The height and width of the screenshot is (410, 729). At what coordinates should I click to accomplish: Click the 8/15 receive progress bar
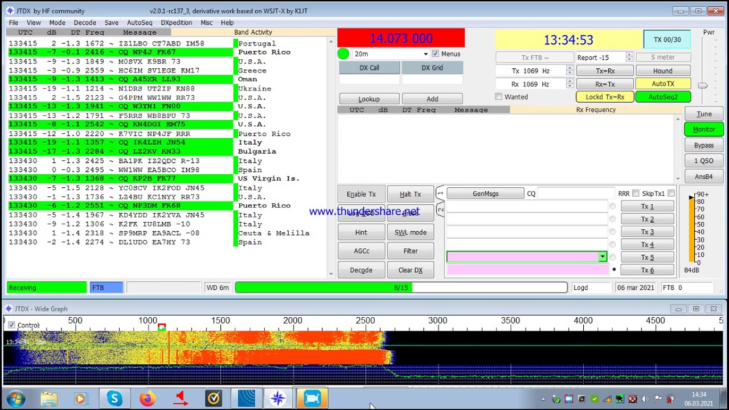click(x=401, y=288)
